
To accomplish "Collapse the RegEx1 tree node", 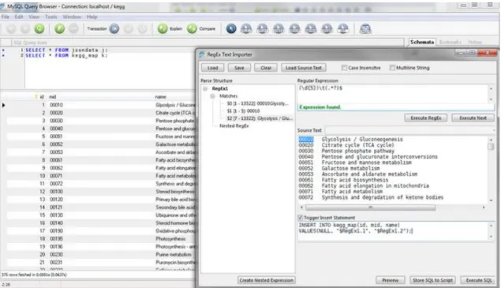I will click(205, 88).
